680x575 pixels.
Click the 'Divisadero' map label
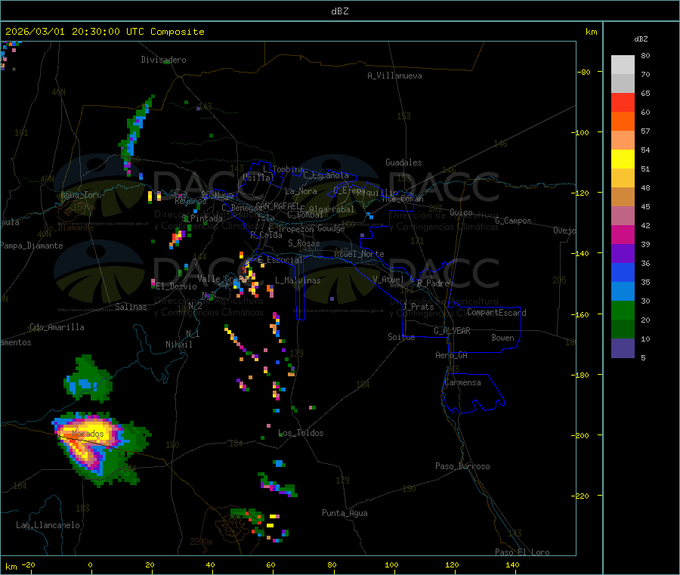[163, 60]
